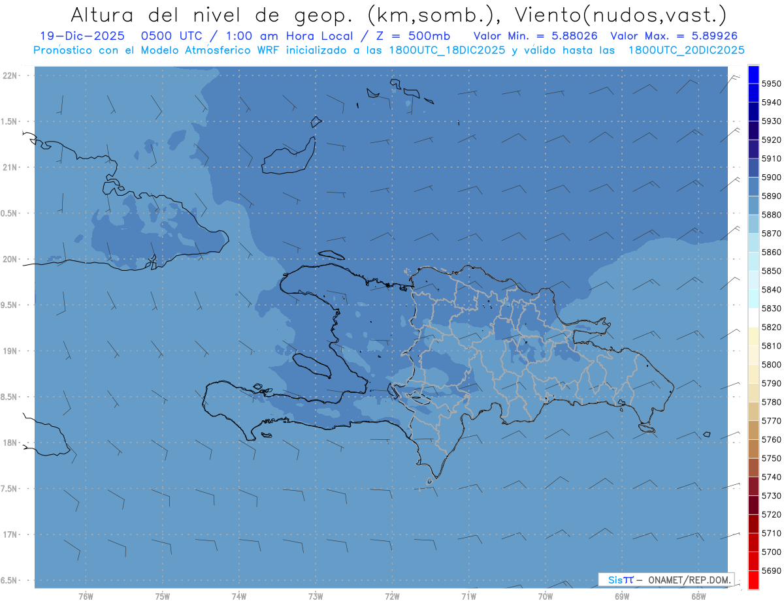Click the 70W longitude axis label
Screen dimensions: 784x605
pyautogui.click(x=546, y=597)
